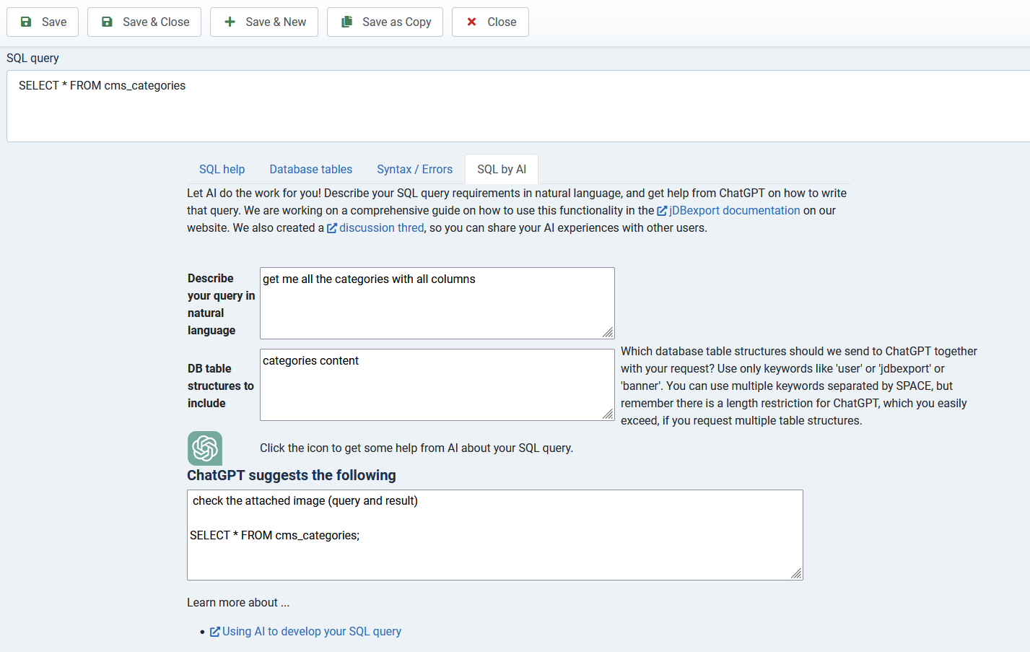Open the Syntax / Errors tab
This screenshot has width=1030, height=652.
click(x=414, y=169)
